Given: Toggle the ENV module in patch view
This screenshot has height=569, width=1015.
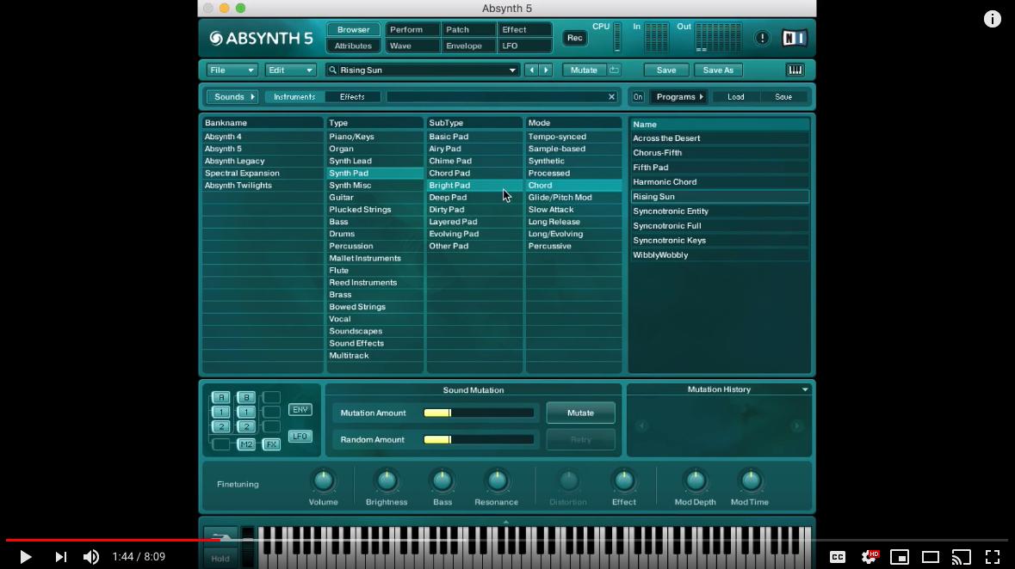Looking at the screenshot, I should pyautogui.click(x=300, y=409).
